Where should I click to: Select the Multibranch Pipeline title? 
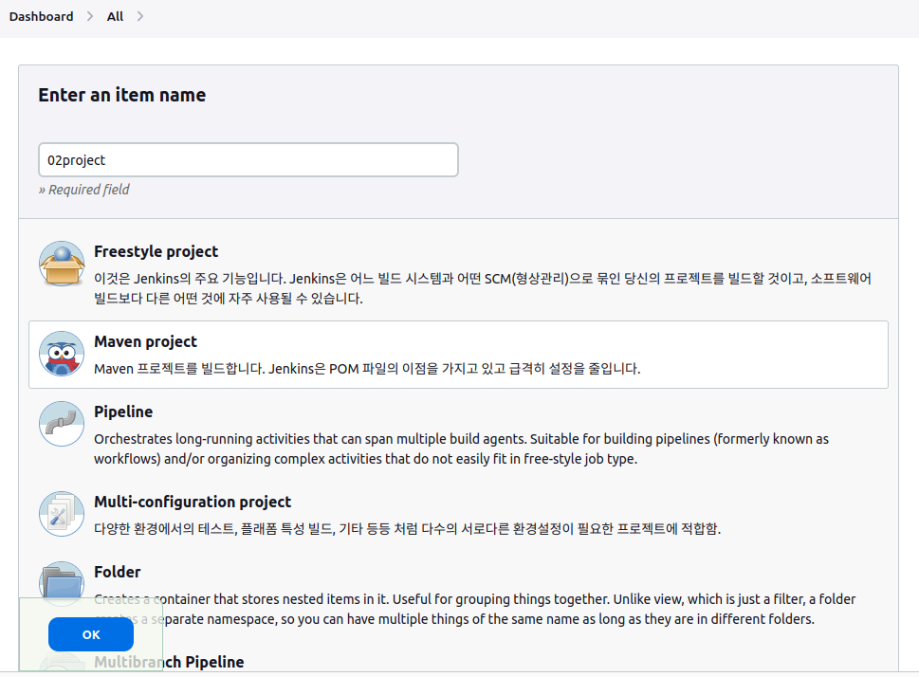point(169,663)
